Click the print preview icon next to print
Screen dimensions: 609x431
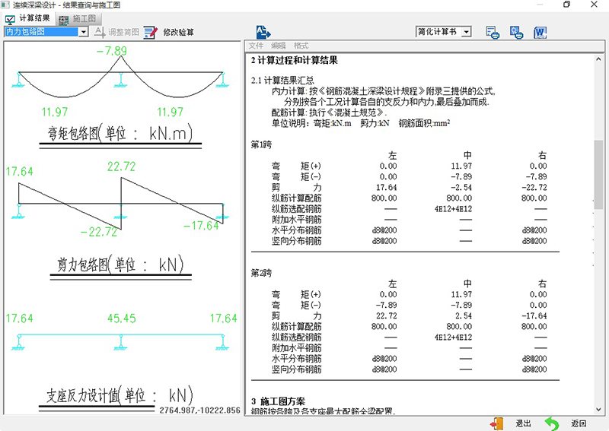click(517, 32)
